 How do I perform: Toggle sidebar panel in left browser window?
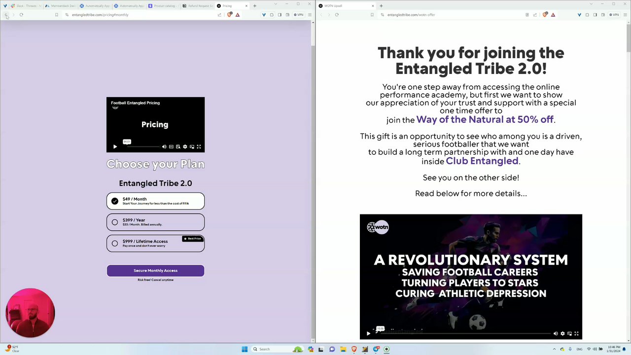click(x=280, y=15)
